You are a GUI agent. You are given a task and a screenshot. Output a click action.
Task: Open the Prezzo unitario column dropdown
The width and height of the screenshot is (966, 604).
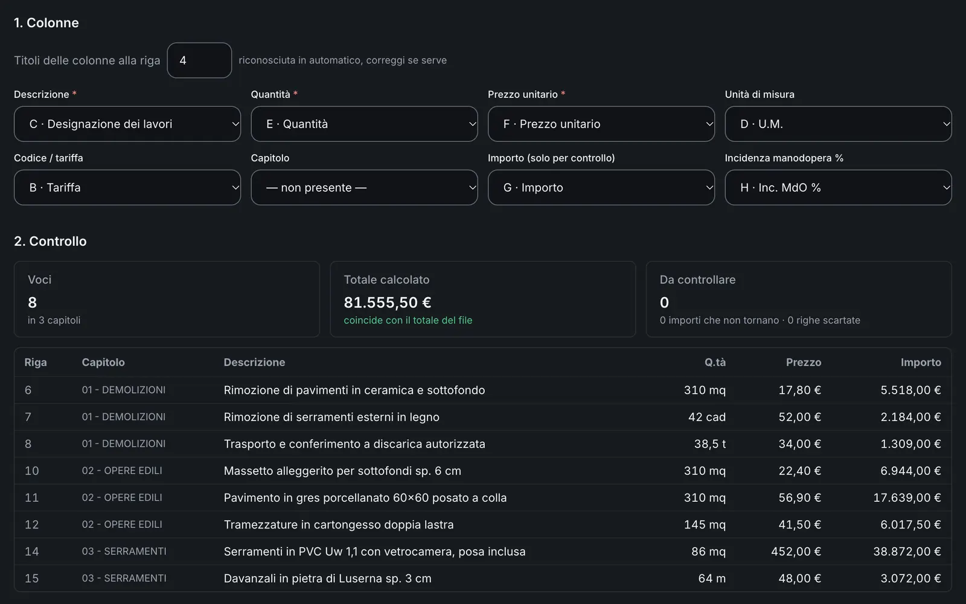(601, 124)
